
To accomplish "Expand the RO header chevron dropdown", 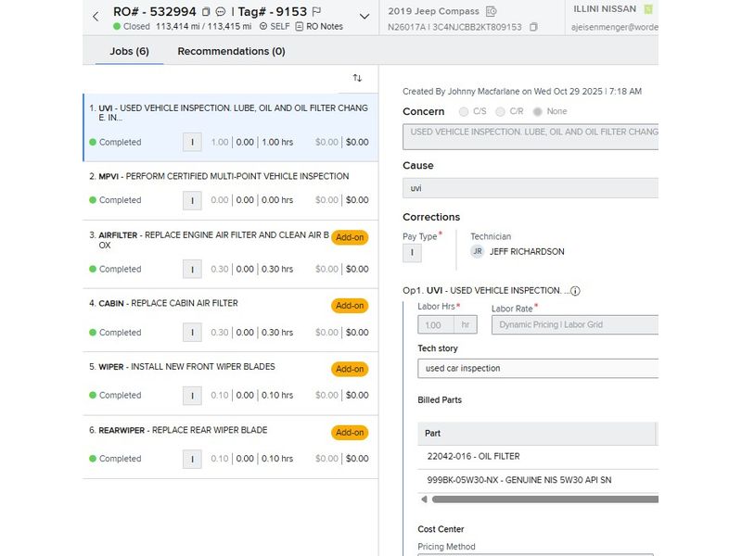I will [364, 17].
